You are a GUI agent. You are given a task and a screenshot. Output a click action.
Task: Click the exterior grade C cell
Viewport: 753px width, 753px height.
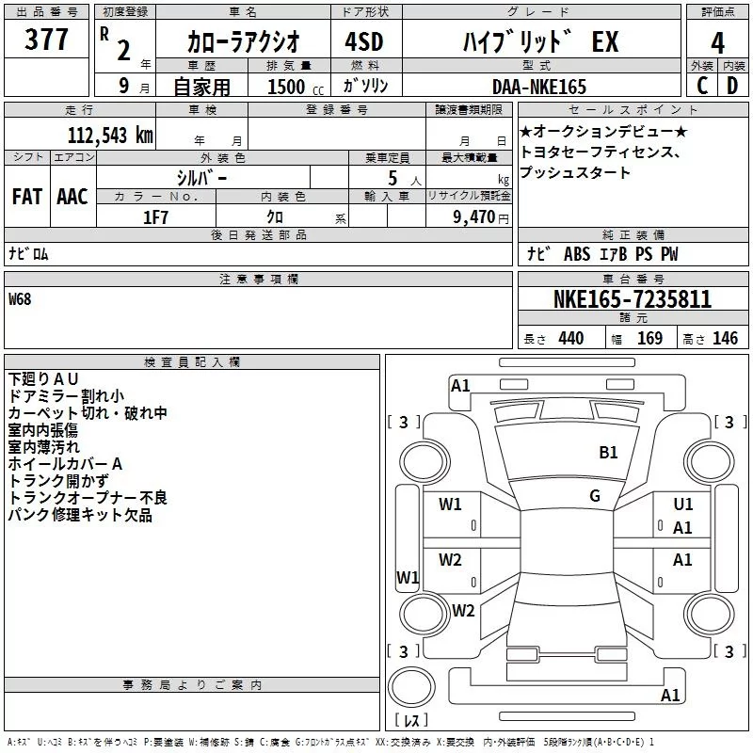pos(701,87)
